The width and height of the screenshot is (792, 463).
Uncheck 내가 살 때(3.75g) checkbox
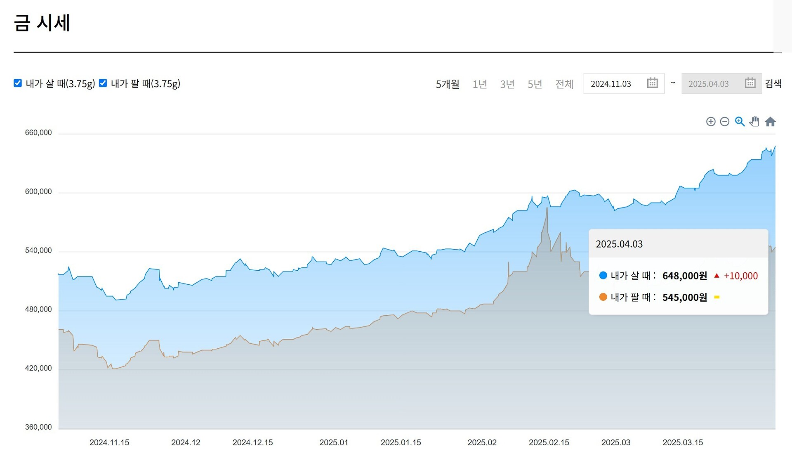[18, 83]
